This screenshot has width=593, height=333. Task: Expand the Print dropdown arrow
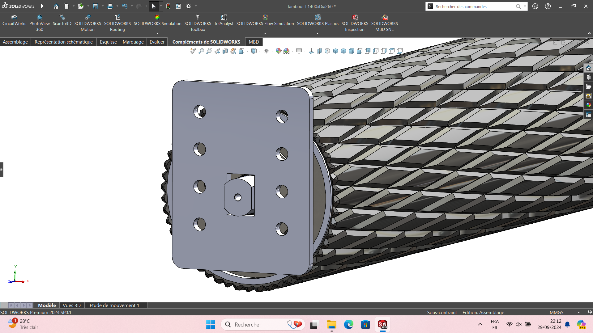(117, 6)
